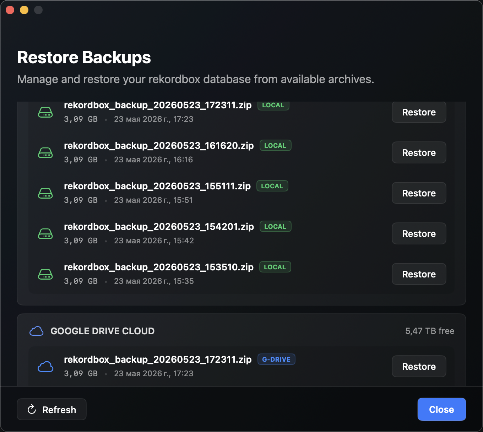Select file name rekordbox_backup_20260523_153510.zip

click(159, 267)
